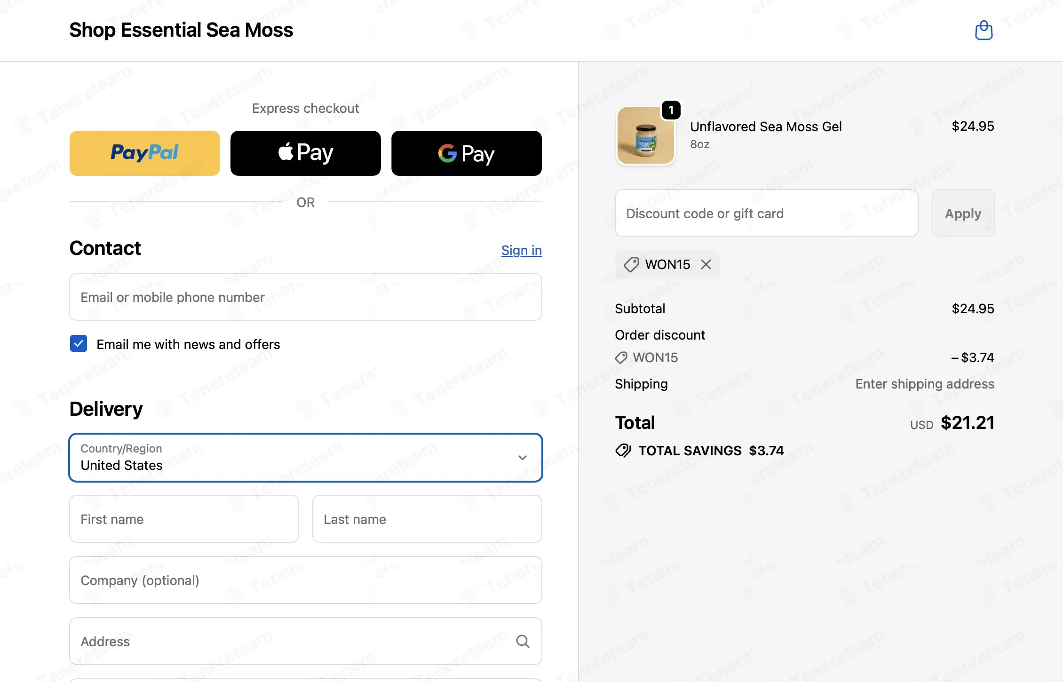Click the Apply discount button

tap(963, 214)
